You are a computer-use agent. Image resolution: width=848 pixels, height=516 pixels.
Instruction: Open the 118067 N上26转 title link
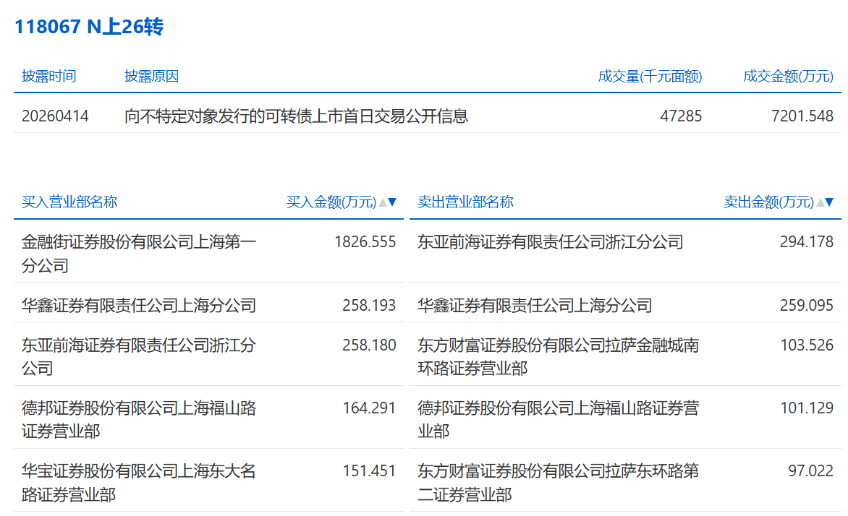89,27
